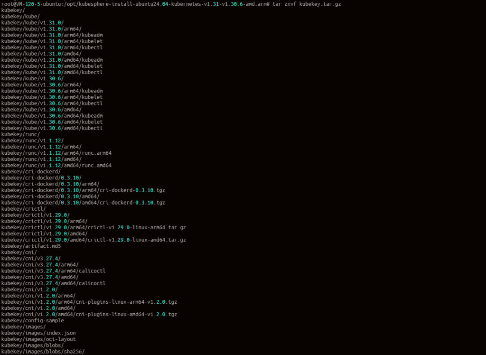
Task: Click the line kubekey/runc/ directory
Action: tap(20, 134)
